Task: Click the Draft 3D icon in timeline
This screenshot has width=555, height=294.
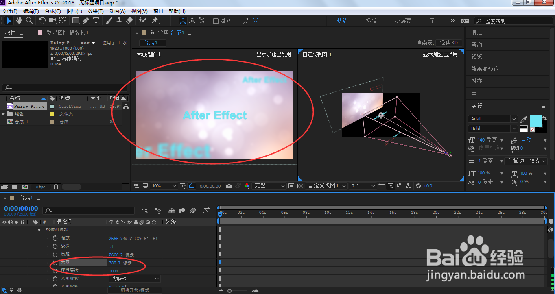Action: coord(158,211)
